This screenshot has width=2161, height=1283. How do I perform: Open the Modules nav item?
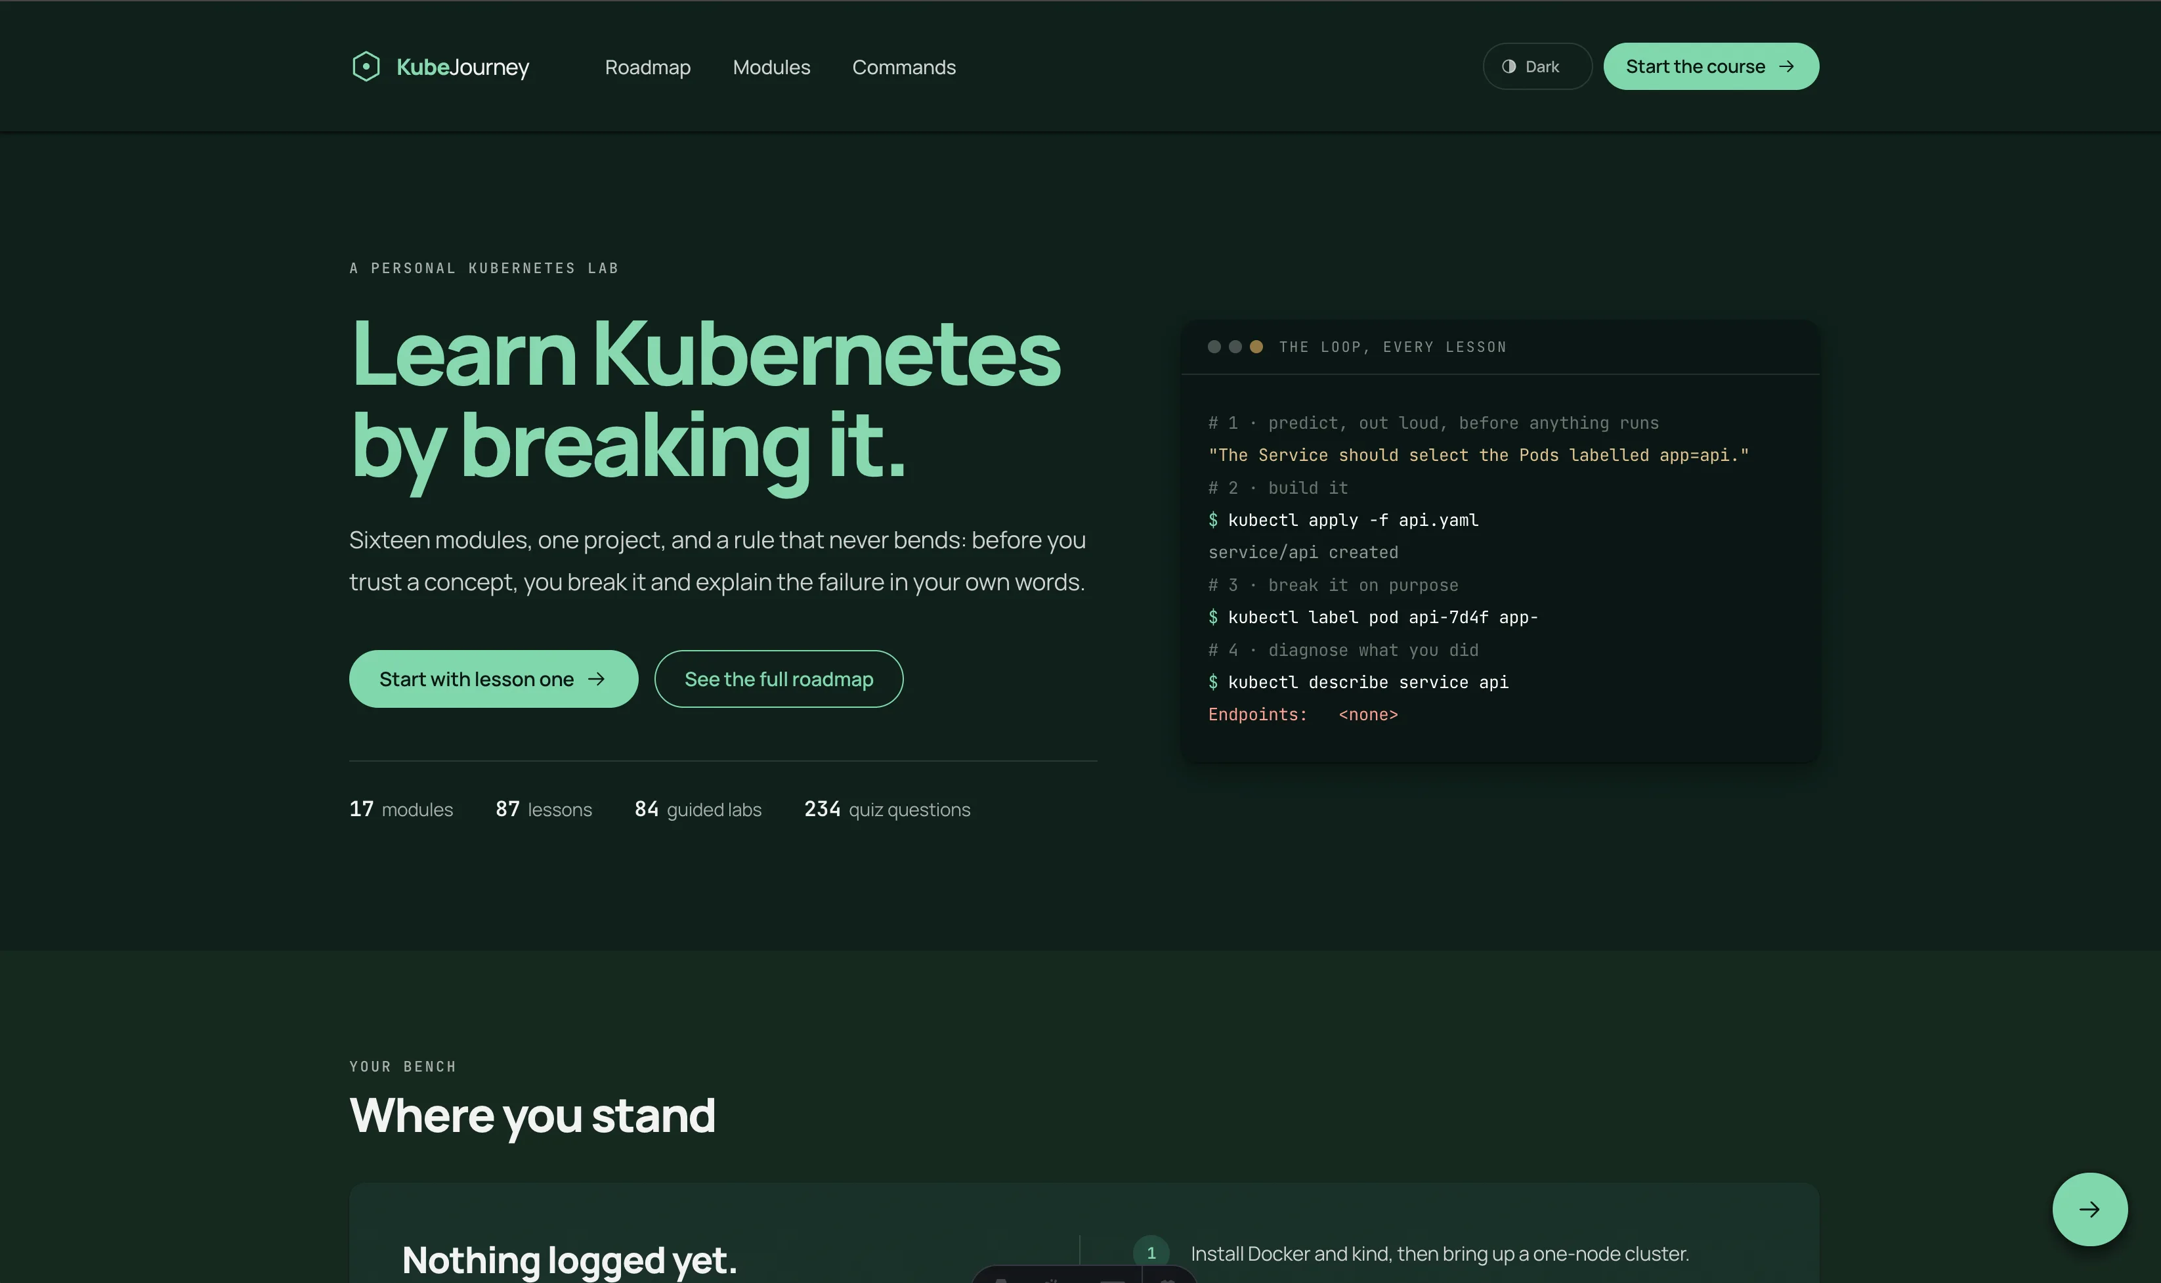click(771, 66)
